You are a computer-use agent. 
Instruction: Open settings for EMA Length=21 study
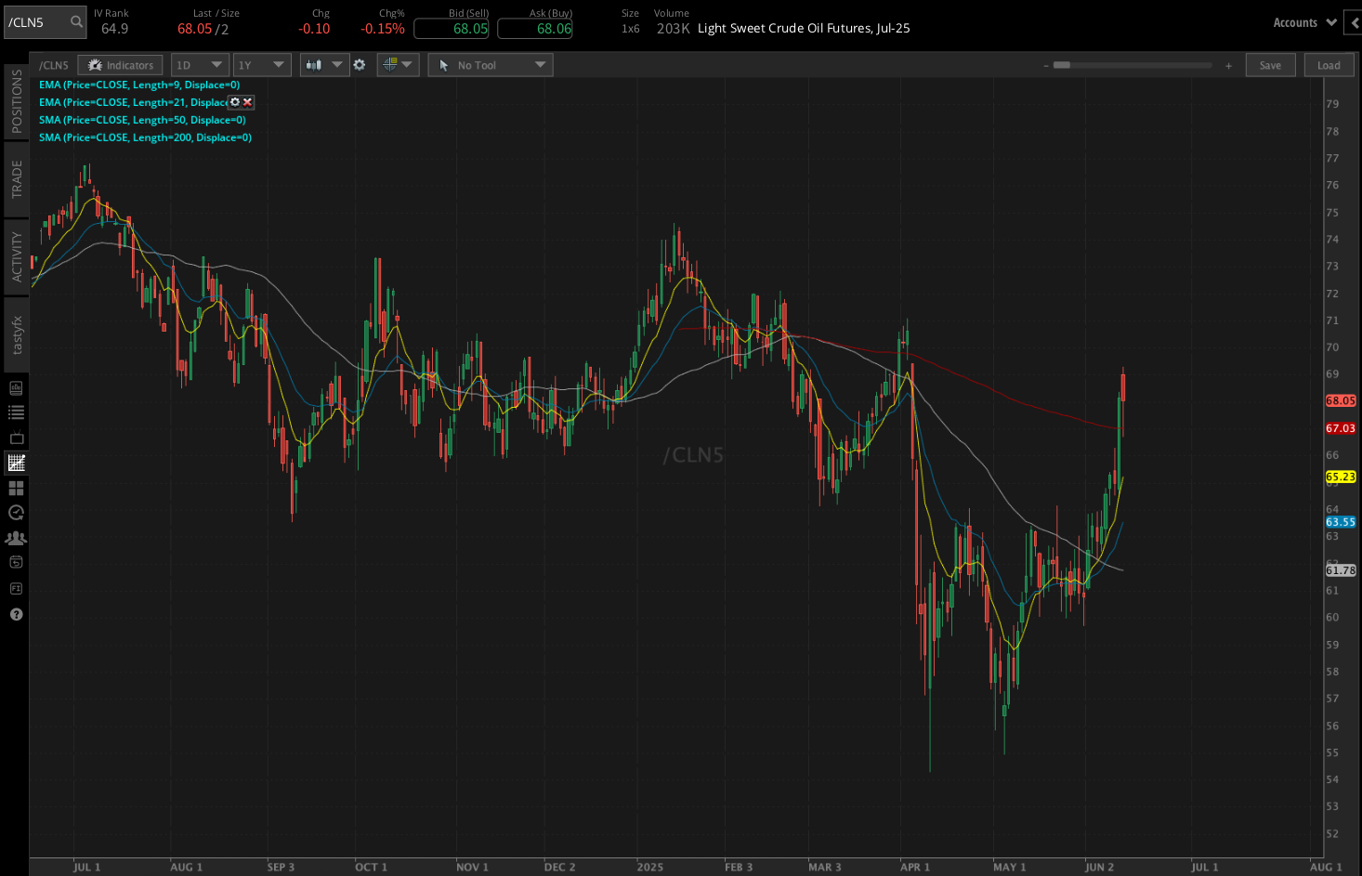(234, 102)
